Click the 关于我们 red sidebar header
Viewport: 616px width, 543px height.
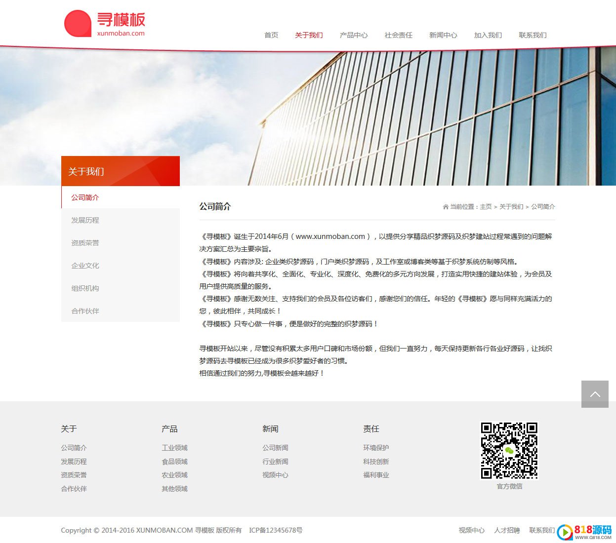tap(121, 171)
